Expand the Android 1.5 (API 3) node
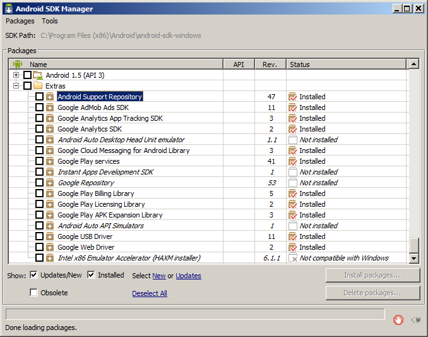This screenshot has height=337, width=428. 16,75
